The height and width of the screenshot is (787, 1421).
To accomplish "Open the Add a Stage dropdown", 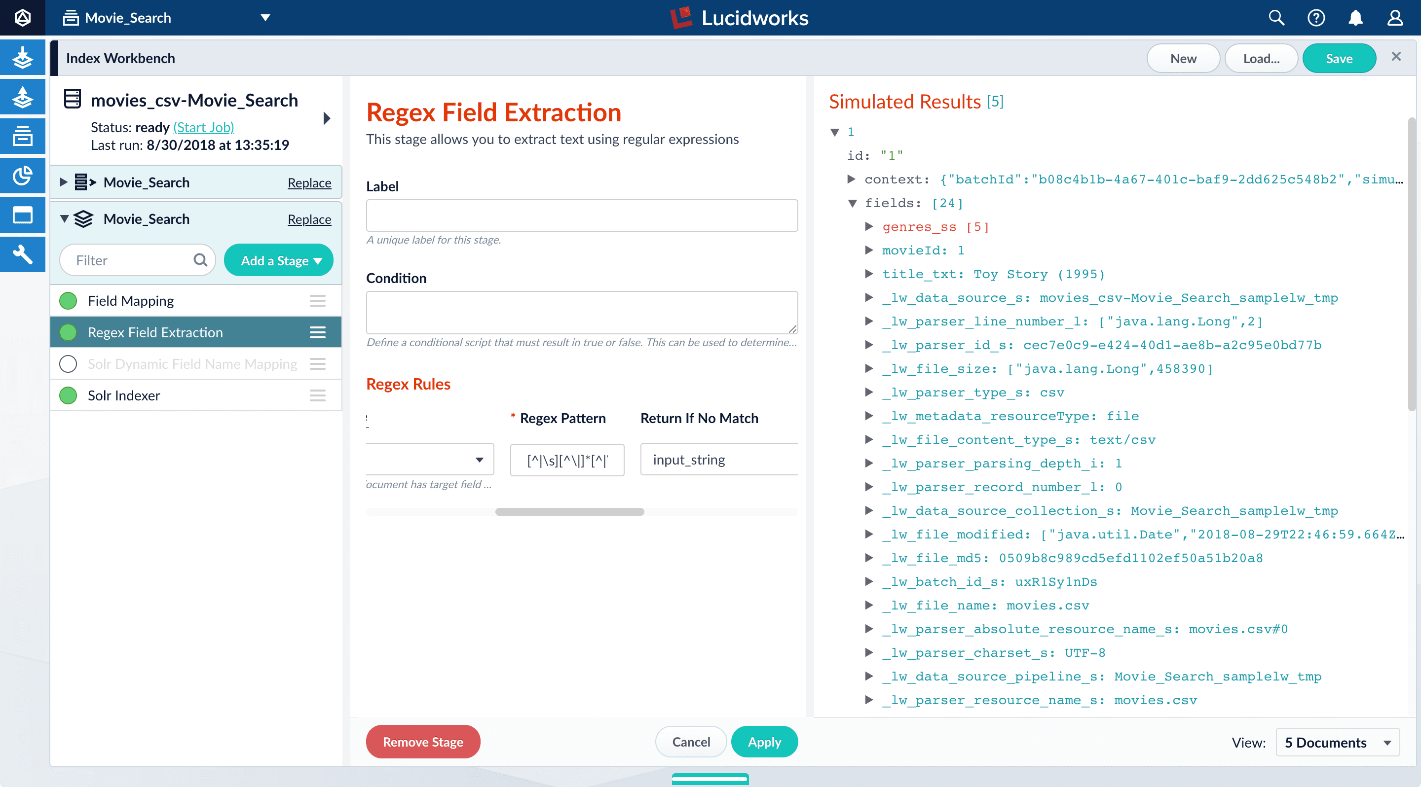I will [279, 260].
